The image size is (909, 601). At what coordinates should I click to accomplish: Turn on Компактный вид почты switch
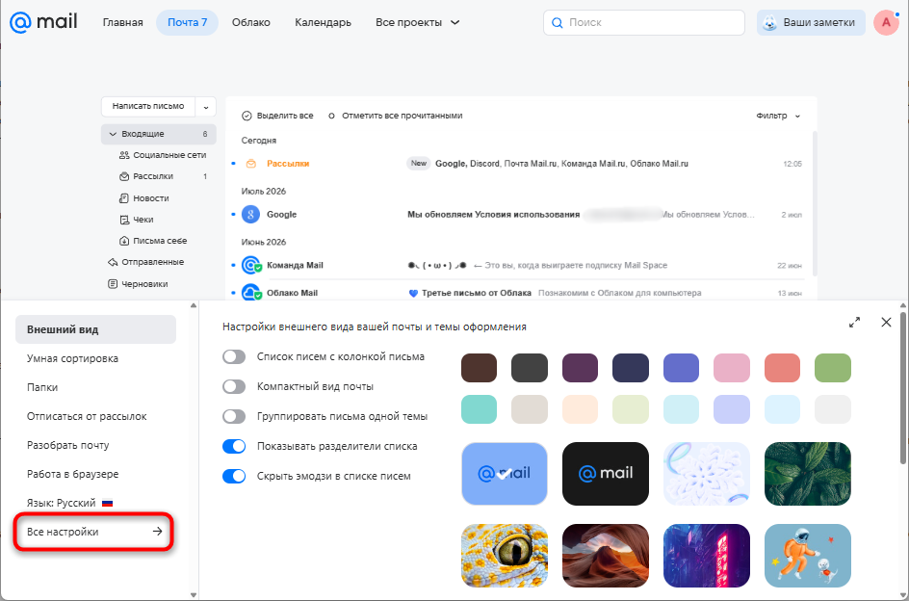point(234,386)
